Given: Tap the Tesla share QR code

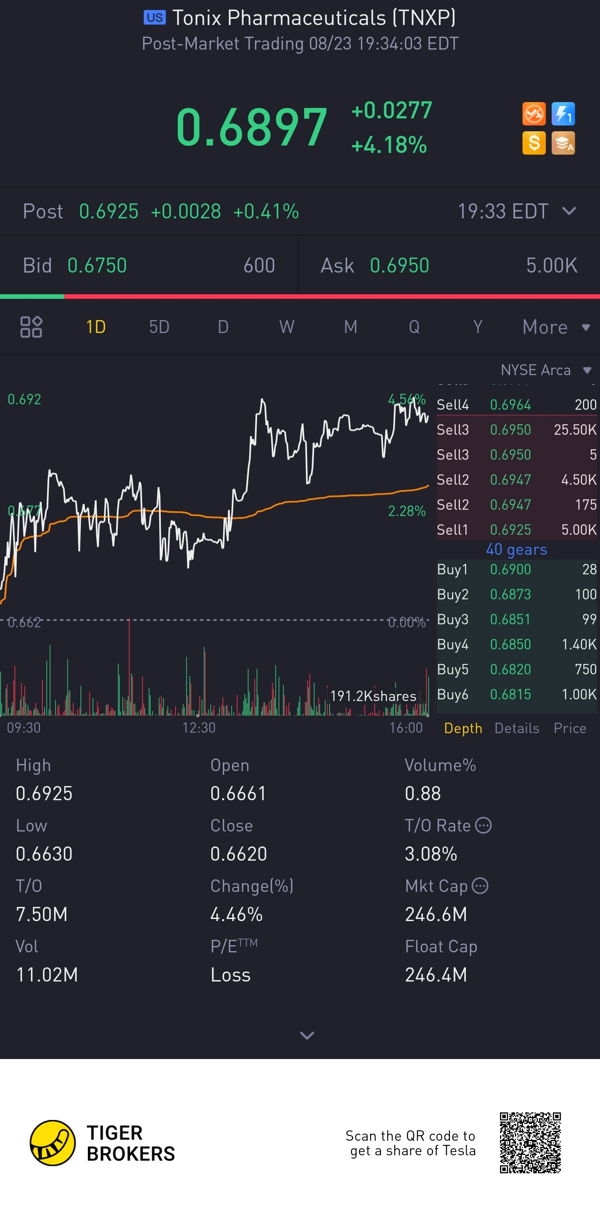Looking at the screenshot, I should (530, 1143).
